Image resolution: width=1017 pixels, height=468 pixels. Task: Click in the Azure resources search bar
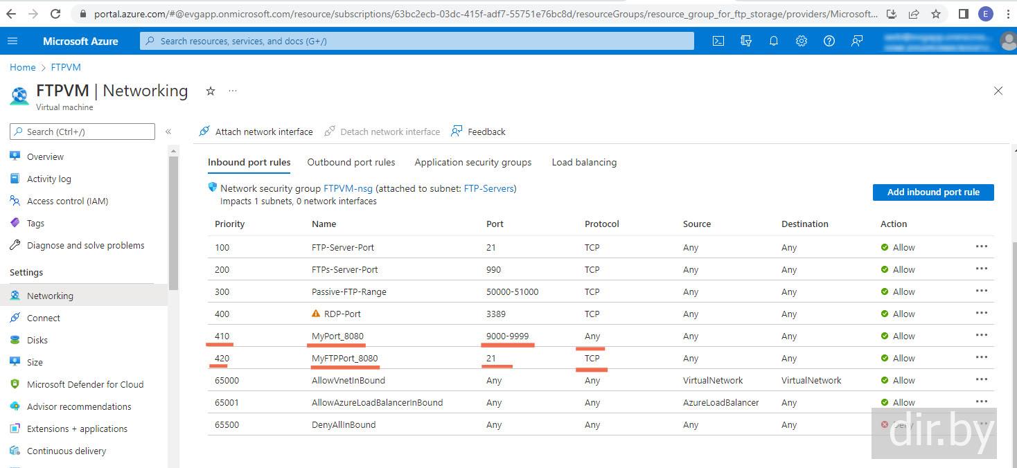pos(416,41)
